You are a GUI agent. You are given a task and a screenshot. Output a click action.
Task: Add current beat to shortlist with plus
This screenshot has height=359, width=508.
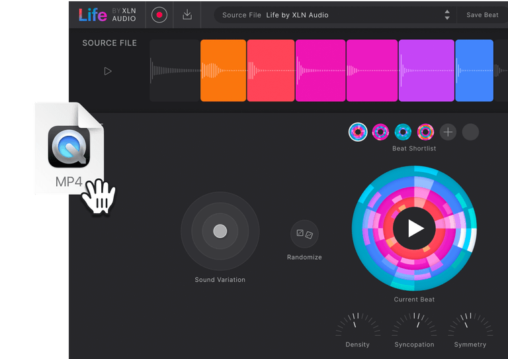(x=448, y=132)
